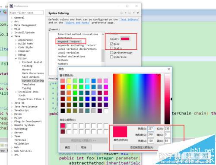Click the add to custom colors button

tap(142, 147)
